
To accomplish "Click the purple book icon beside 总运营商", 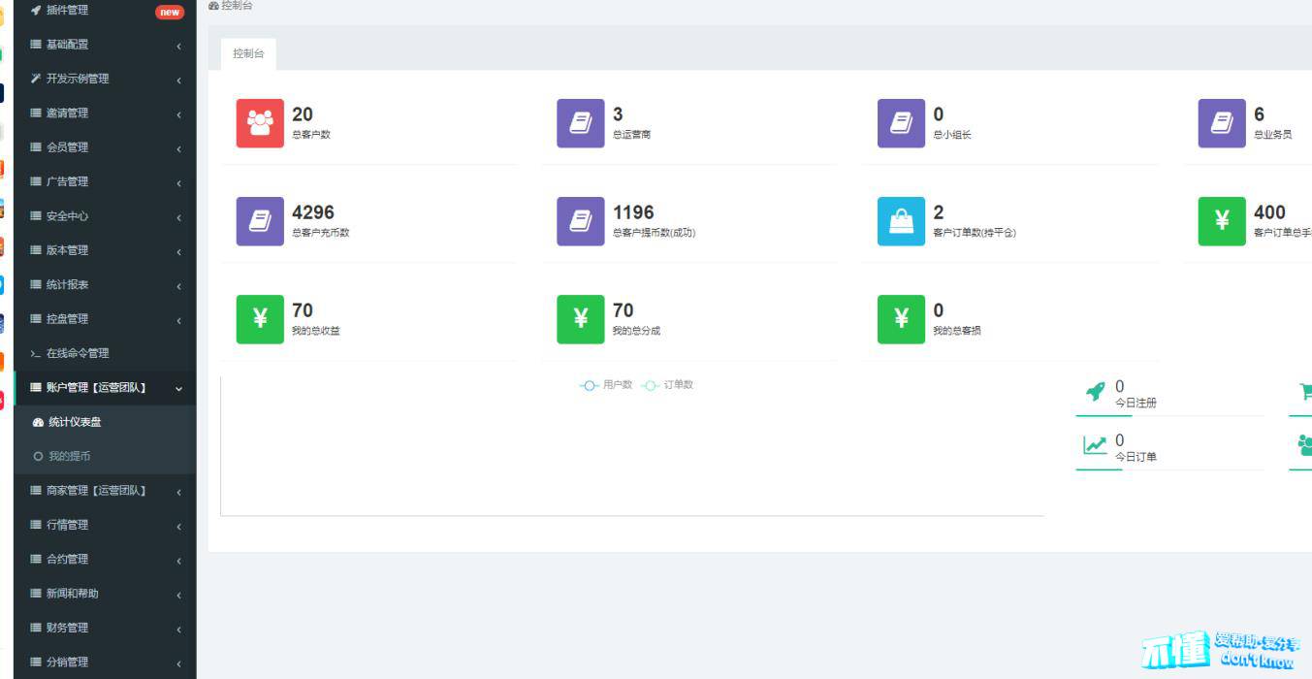I will click(581, 123).
